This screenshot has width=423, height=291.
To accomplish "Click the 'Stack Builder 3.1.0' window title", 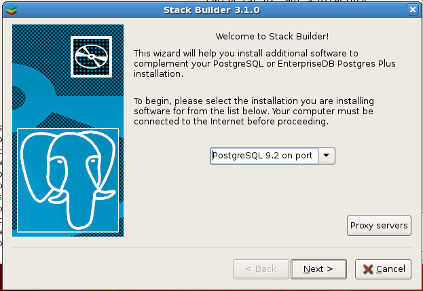I will tap(212, 10).
